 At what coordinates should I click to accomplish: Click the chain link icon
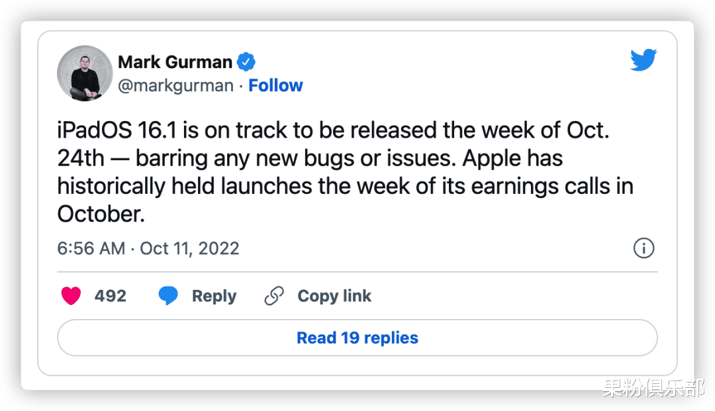(273, 296)
